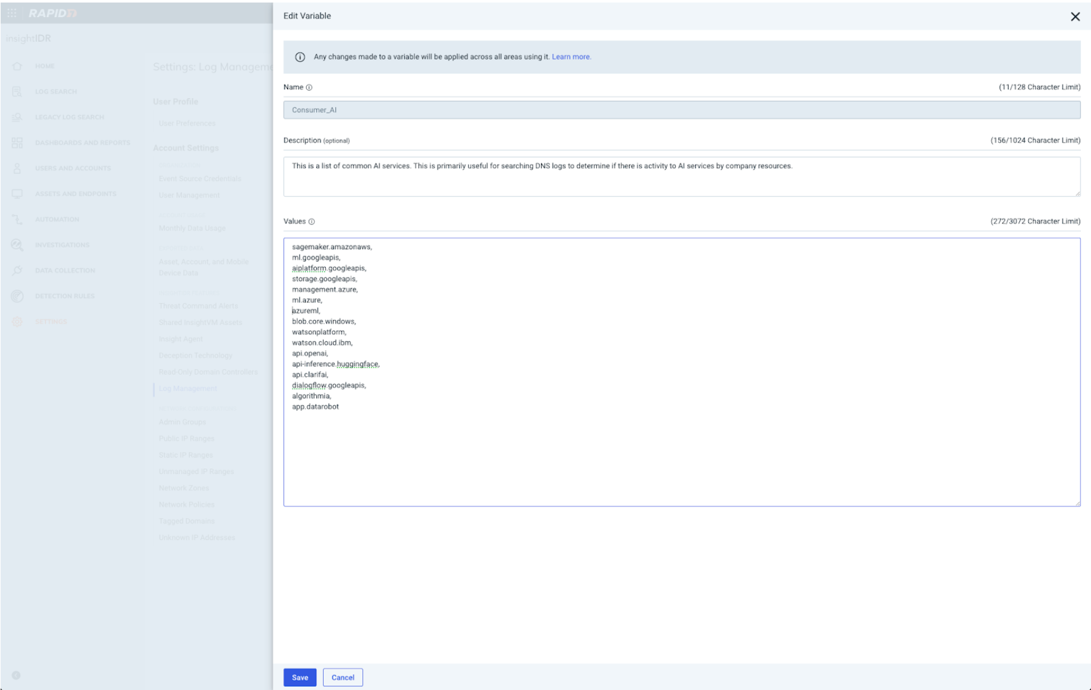
Task: Select Log Management in settings list
Action: pos(188,389)
